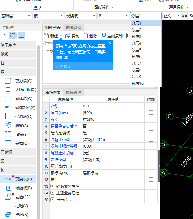Tick 附加 checkbox for 类别 row
Image resolution: width=193 pixels, height=219 pixels.
151,119
